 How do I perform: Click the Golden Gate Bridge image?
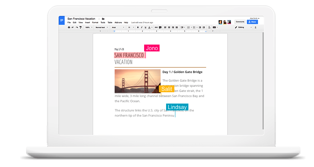(137, 81)
